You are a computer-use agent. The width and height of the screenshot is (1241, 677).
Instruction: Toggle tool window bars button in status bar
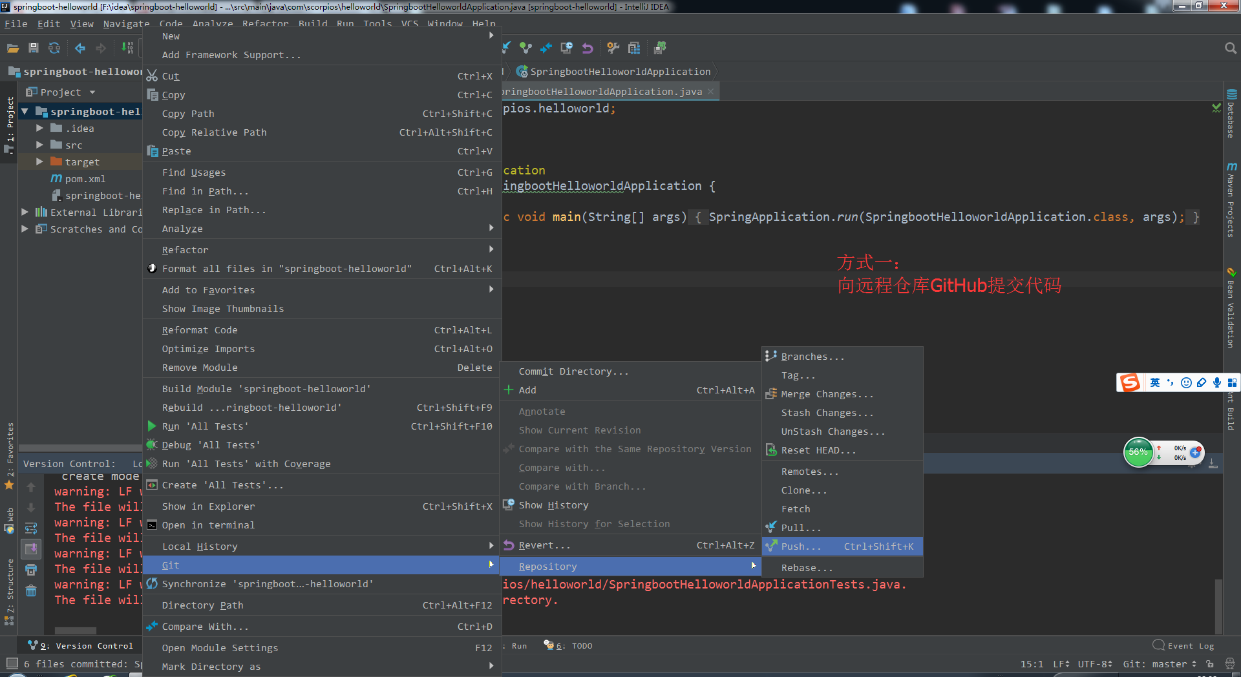pyautogui.click(x=12, y=663)
